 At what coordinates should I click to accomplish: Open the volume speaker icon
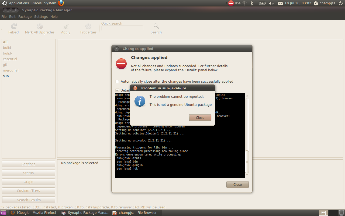pos(271,3)
